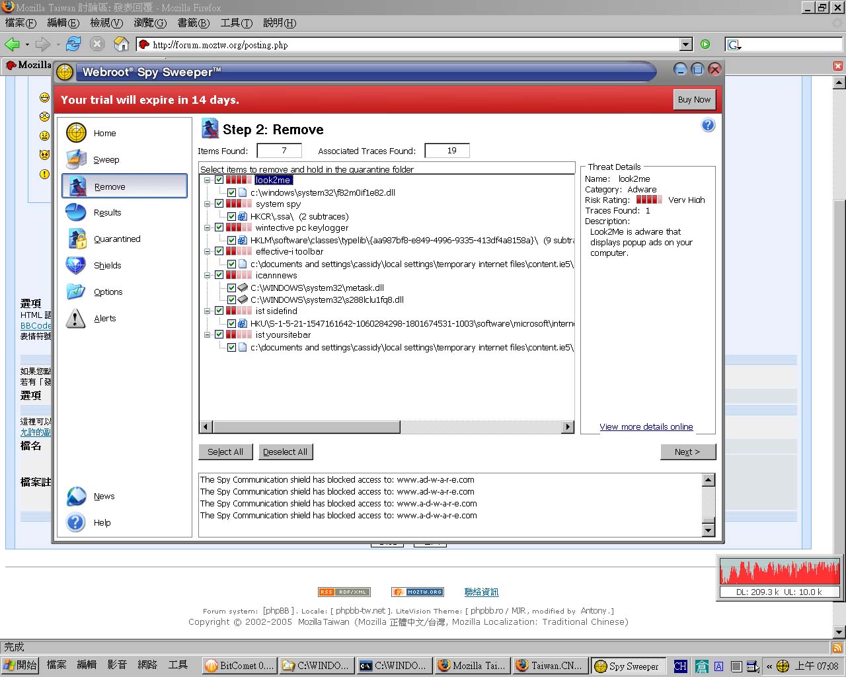Image resolution: width=846 pixels, height=677 pixels.
Task: Open the Firefox 工具(T) tools menu
Action: 236,22
